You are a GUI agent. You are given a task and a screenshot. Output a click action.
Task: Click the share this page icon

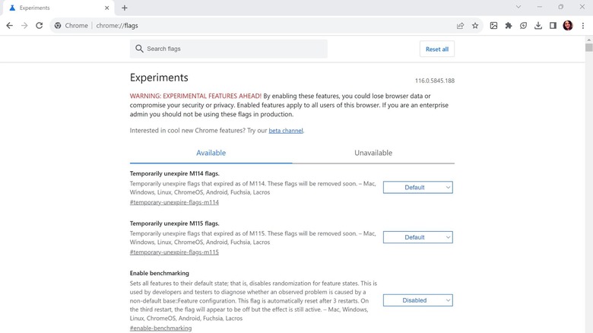[x=460, y=25]
